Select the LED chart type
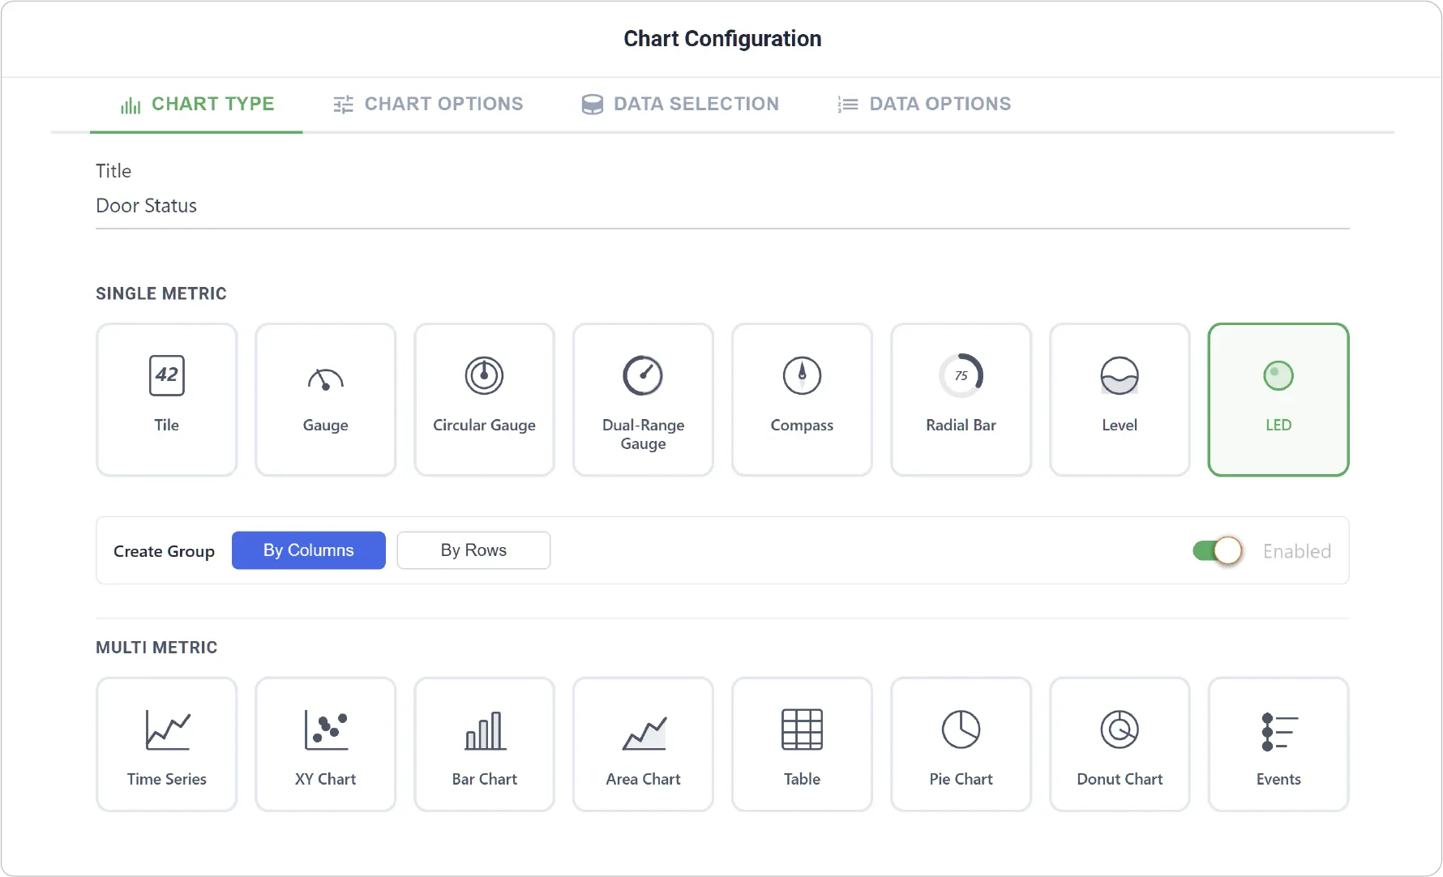Screen dimensions: 1443x877 [x=1278, y=400]
